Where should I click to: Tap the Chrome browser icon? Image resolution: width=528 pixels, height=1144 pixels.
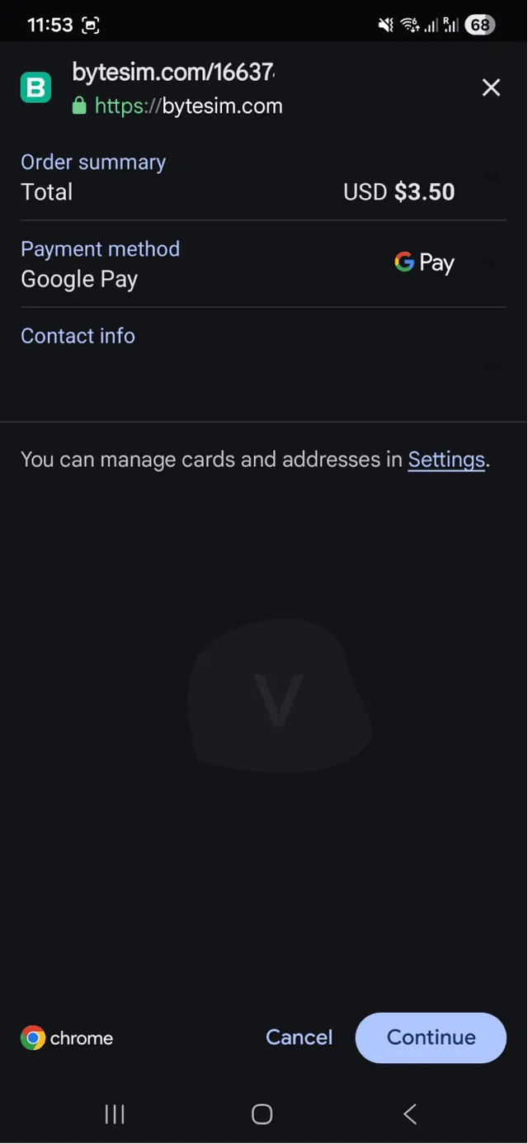click(31, 1038)
